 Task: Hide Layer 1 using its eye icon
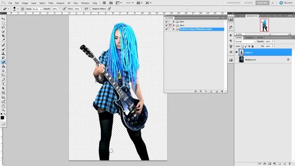[x=236, y=52]
